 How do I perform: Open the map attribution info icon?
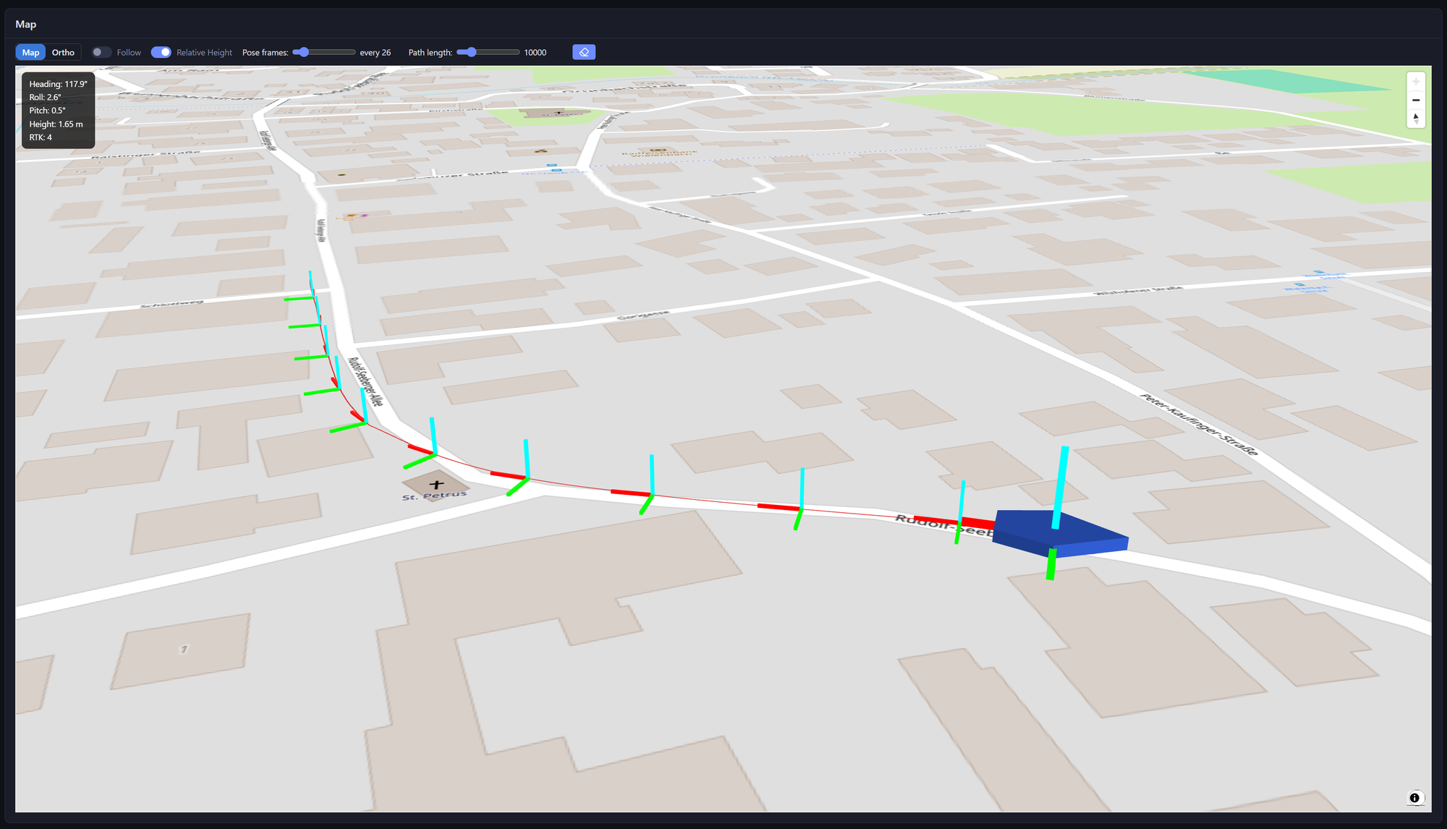point(1414,798)
